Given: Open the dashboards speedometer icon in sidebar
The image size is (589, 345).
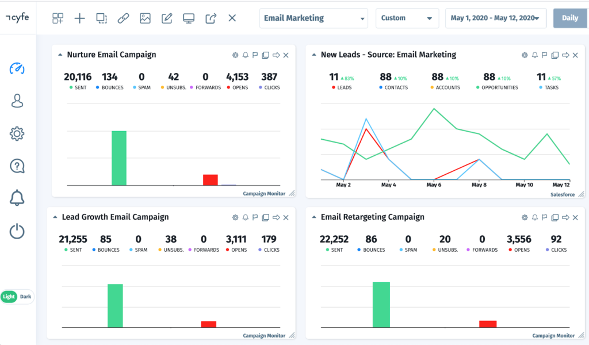Looking at the screenshot, I should pyautogui.click(x=17, y=68).
